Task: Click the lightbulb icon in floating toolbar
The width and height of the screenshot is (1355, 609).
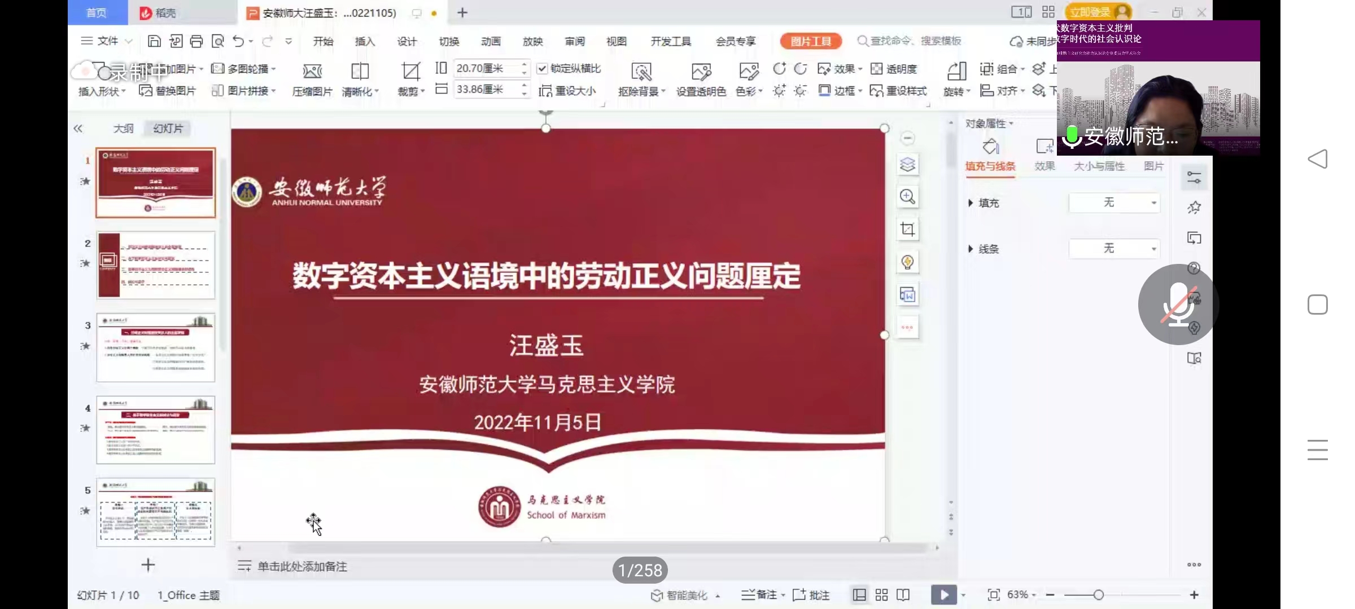Action: click(x=907, y=262)
